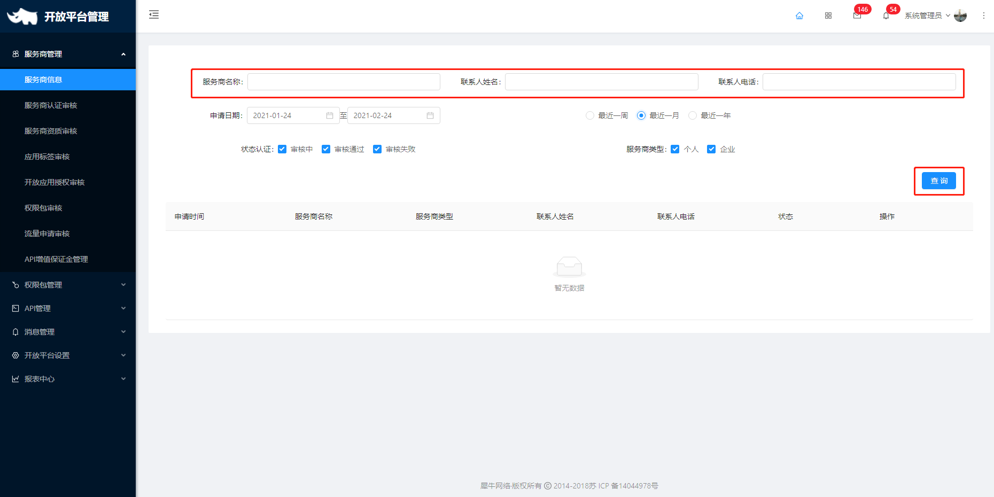
Task: Expand the 开放平台设置 menu group
Action: pyautogui.click(x=123, y=355)
